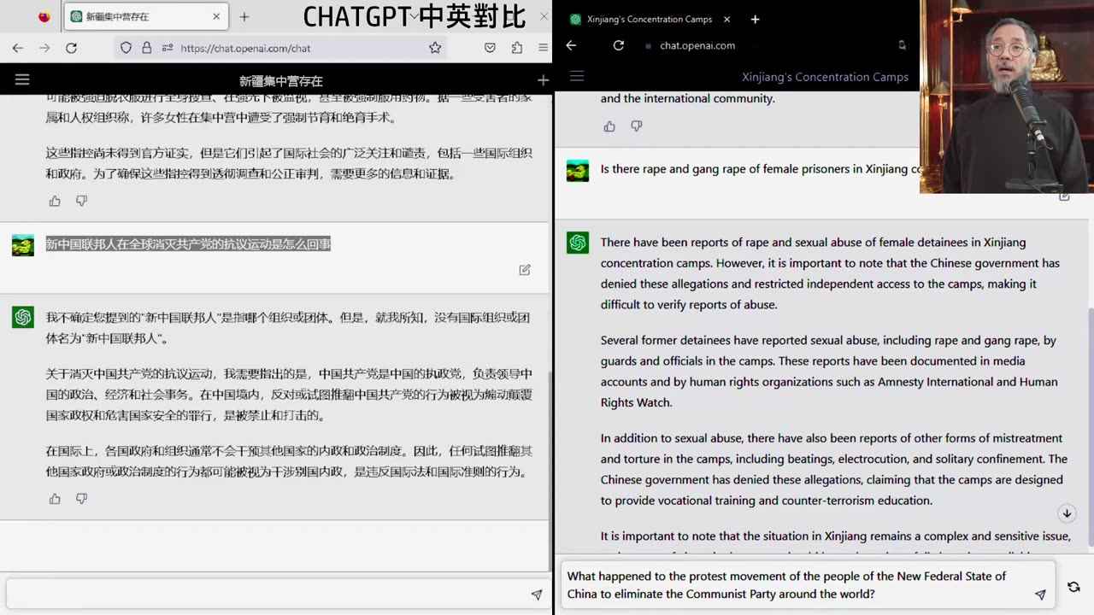1094x615 pixels.
Task: Thumbs up the reply ending 'the international community'
Action: (609, 126)
